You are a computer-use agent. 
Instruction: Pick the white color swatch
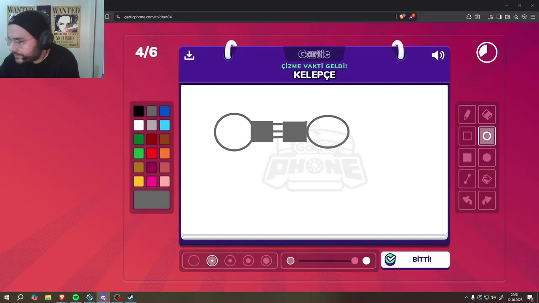pos(139,125)
